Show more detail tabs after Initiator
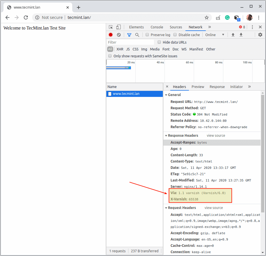The width and height of the screenshot is (266, 256). click(249, 87)
